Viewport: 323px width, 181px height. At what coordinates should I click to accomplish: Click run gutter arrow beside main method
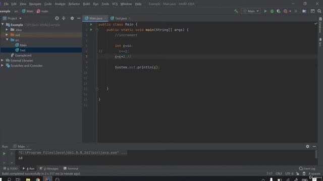coord(91,30)
